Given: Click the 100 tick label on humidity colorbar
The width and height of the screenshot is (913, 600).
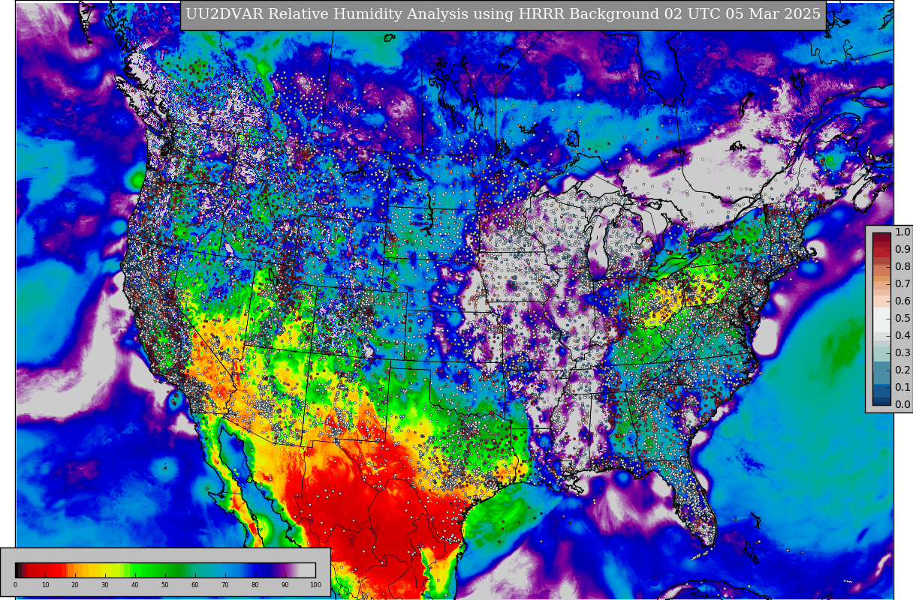Looking at the screenshot, I should pos(315,585).
